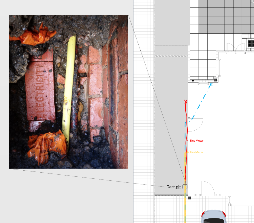Select the dark square below the Test pit
This screenshot has width=254, height=223.
[189, 198]
